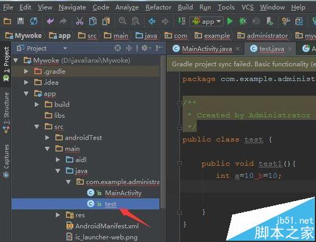Screen dimensions: 316x242
Task: Click the Redo arrow icon
Action: pos(63,21)
